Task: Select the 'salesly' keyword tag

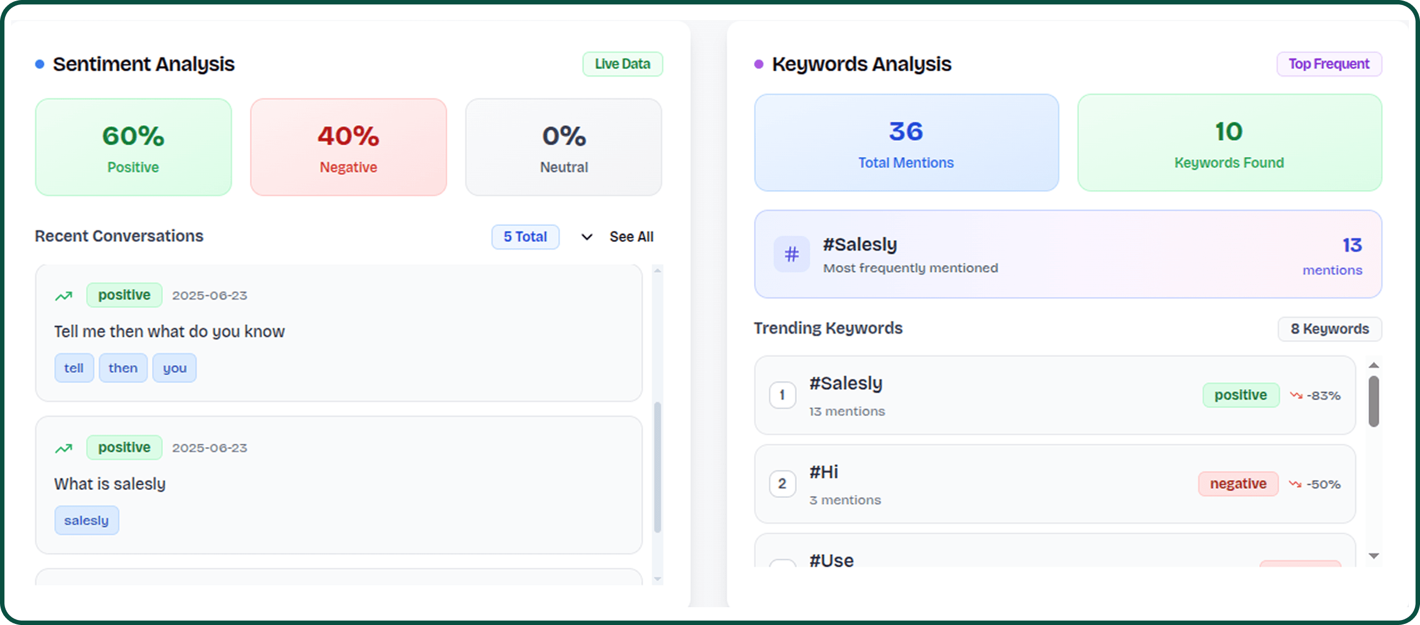Action: pyautogui.click(x=87, y=520)
